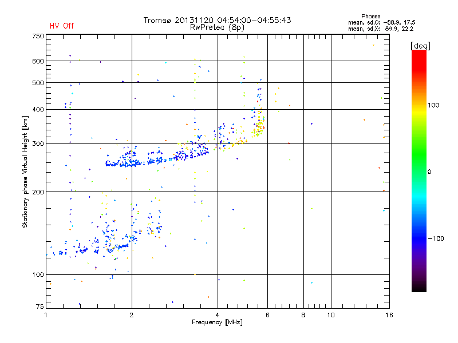Click the x-axis label '6'

point(267,315)
